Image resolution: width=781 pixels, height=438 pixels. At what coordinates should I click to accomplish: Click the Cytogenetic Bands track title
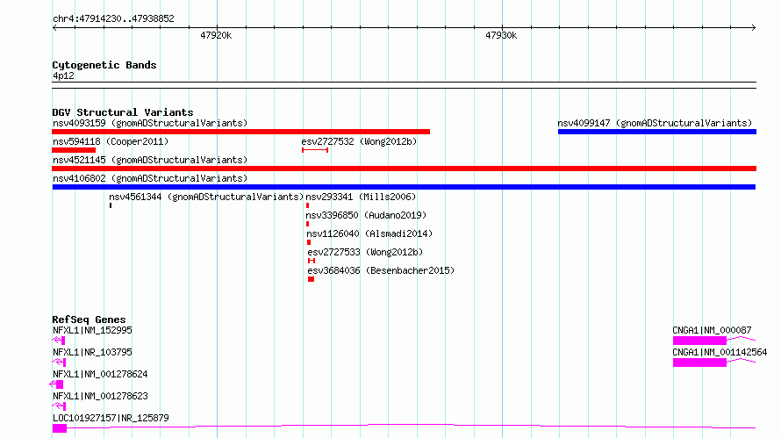[104, 65]
